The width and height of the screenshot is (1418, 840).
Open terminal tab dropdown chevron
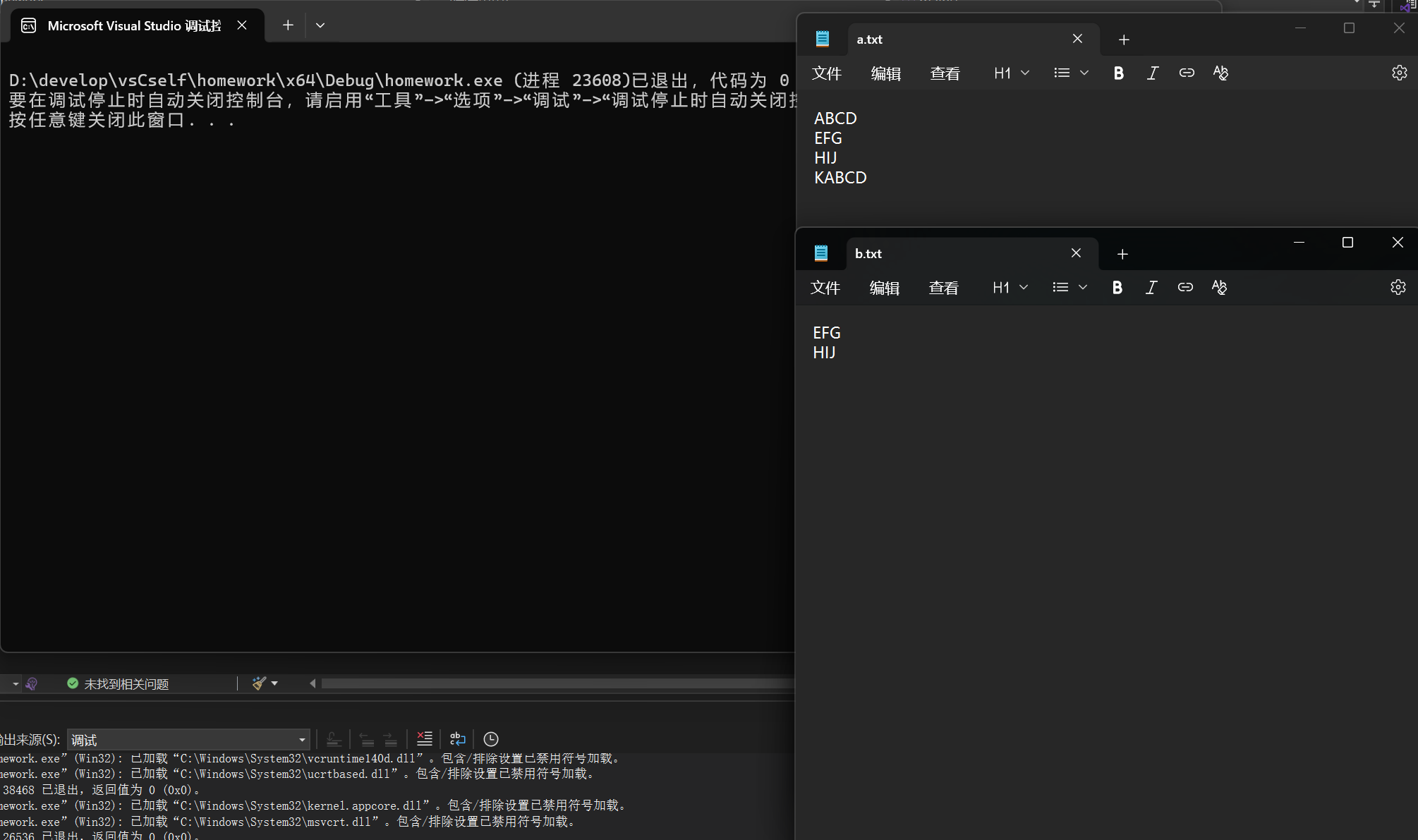coord(320,25)
